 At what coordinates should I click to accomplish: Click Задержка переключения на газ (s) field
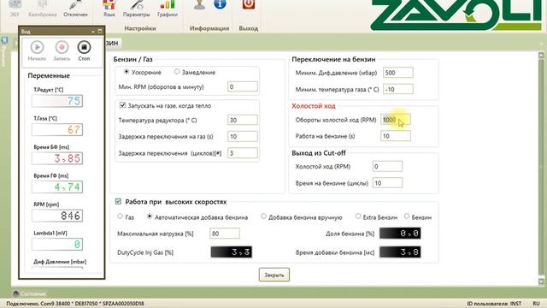pyautogui.click(x=243, y=136)
